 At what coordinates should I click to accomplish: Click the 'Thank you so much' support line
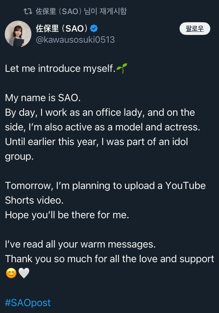(x=110, y=259)
